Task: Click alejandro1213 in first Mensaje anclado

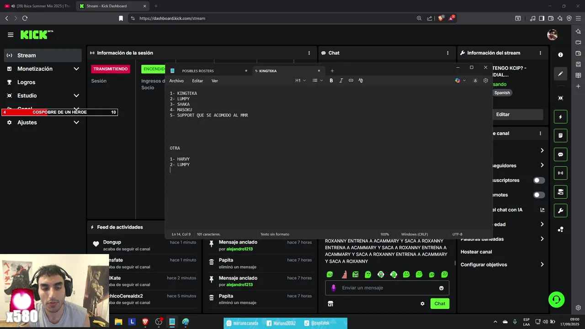Action: (x=239, y=249)
